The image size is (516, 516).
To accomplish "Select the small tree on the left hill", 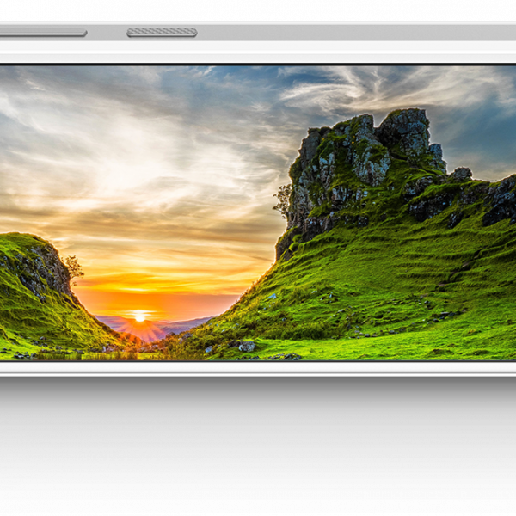I will pos(74,267).
